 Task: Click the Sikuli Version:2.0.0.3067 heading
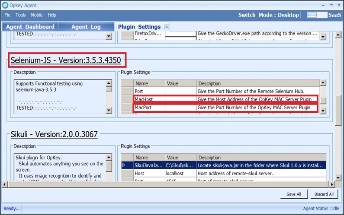pyautogui.click(x=54, y=134)
